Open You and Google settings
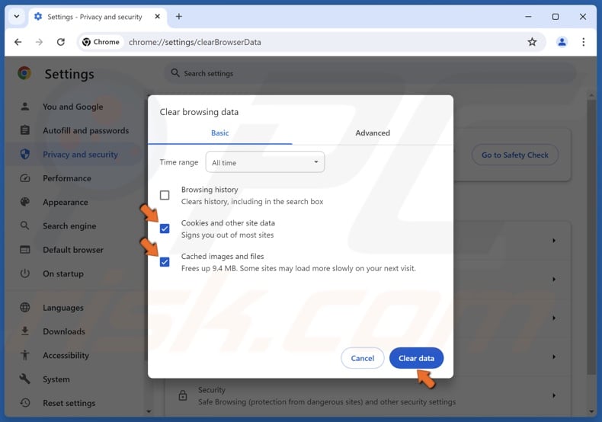 pos(73,107)
